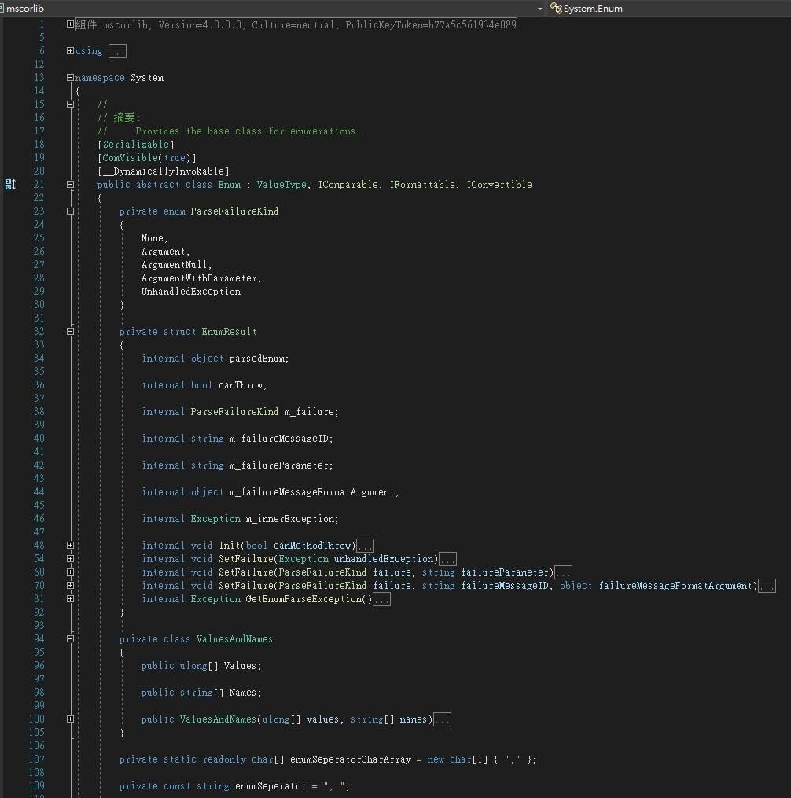Open the mscorlib file dropdown
Image resolution: width=791 pixels, height=798 pixels.
pos(539,9)
